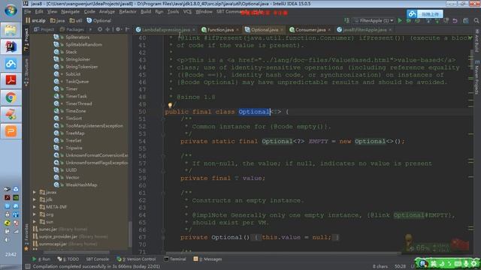Click the Make Project icon

click(x=346, y=20)
